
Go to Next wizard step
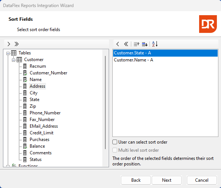pos(166,180)
